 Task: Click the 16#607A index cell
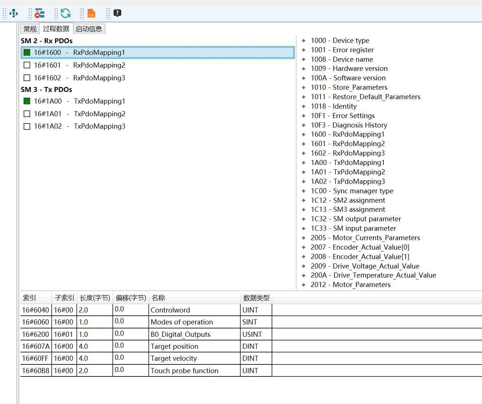coord(36,346)
